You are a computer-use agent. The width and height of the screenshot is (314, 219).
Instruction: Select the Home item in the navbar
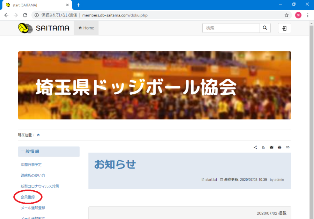[86, 28]
